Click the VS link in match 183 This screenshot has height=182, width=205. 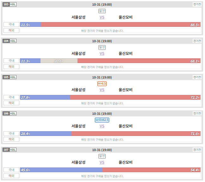click(102, 17)
